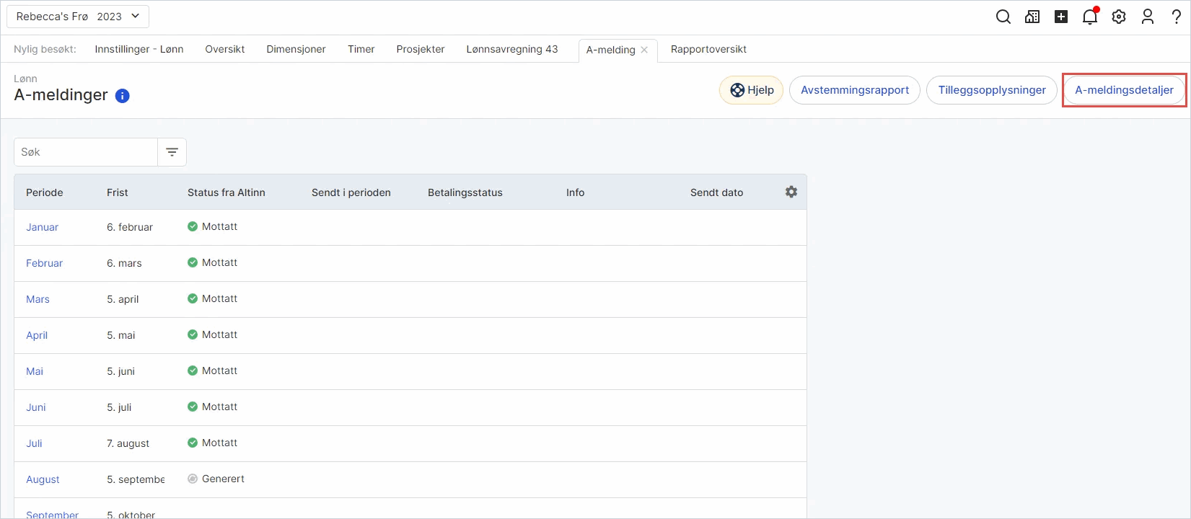
Task: Click the Hjelp button
Action: [751, 90]
